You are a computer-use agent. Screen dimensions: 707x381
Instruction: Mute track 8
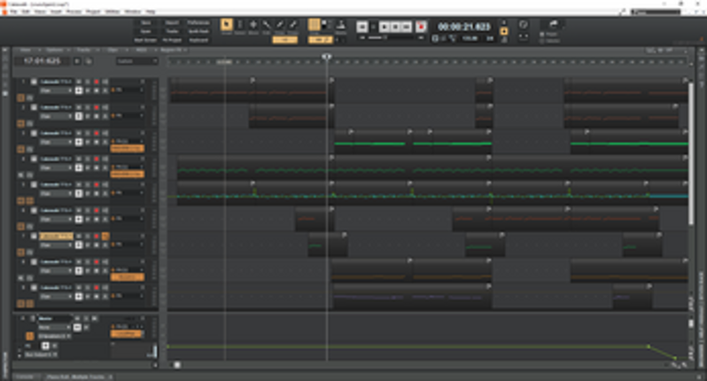click(79, 262)
